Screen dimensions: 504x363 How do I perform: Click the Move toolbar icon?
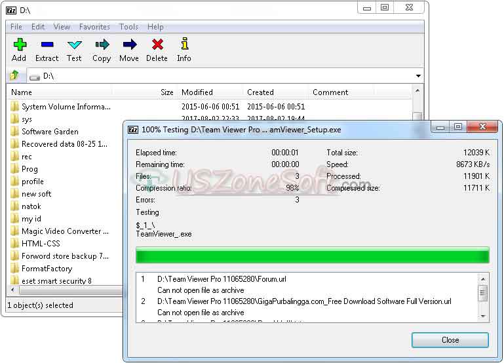pyautogui.click(x=130, y=45)
